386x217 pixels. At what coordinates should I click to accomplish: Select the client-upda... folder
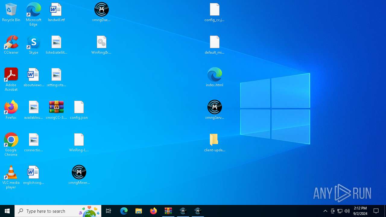(x=214, y=143)
